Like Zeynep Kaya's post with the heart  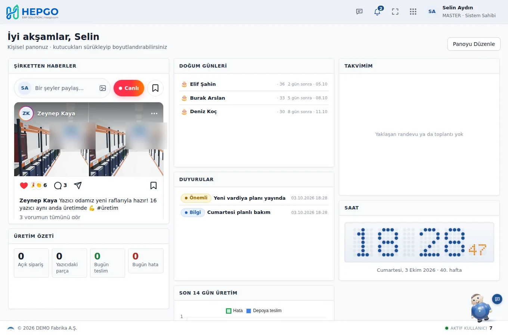click(24, 186)
